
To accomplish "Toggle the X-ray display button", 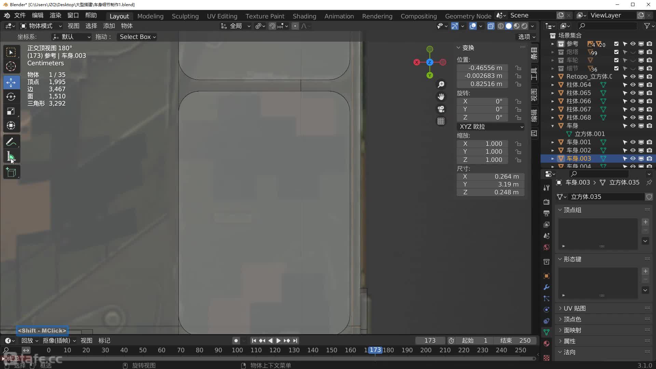I will click(491, 26).
